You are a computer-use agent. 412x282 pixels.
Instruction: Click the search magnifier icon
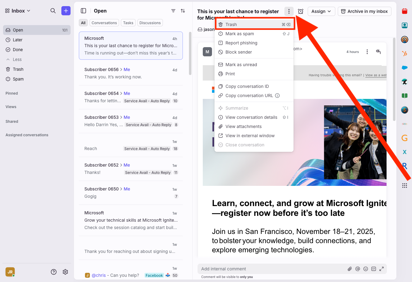click(53, 11)
